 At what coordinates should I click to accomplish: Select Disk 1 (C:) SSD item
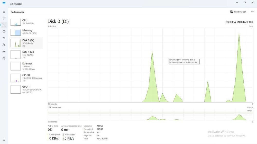click(x=26, y=55)
